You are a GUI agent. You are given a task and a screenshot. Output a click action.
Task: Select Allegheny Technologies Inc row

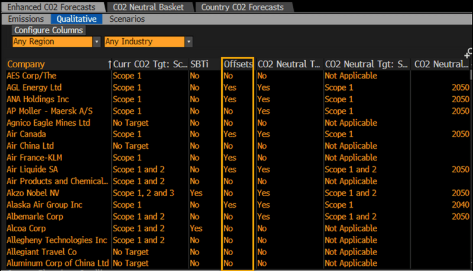(x=238, y=240)
